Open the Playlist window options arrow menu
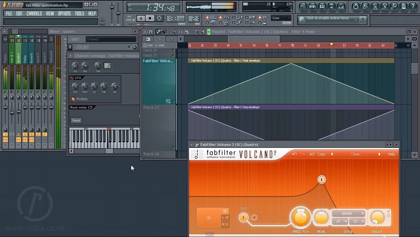Image resolution: width=420 pixels, height=237 pixels. point(145,32)
